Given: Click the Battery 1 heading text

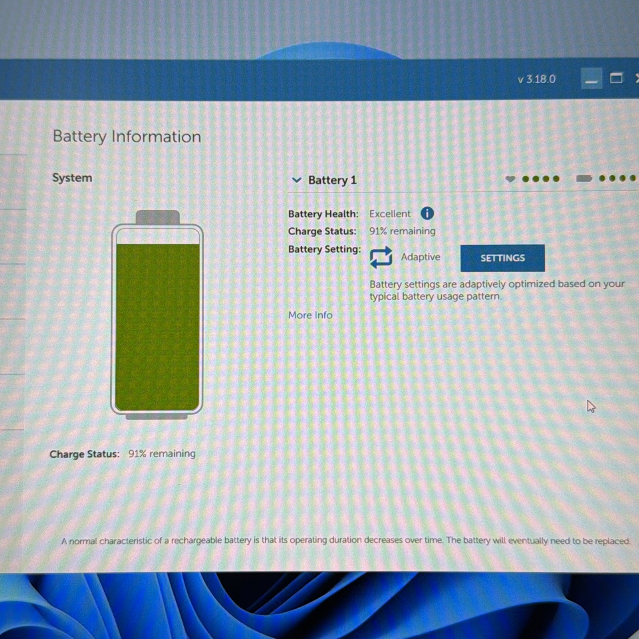Looking at the screenshot, I should (x=332, y=180).
